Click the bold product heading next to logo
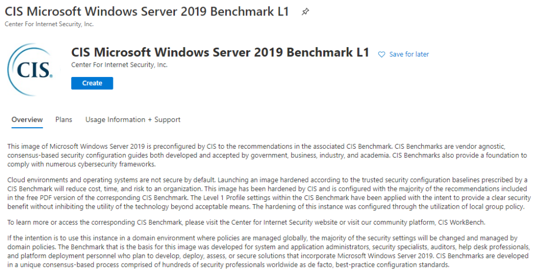Viewport: 548px width, 277px height. (220, 52)
